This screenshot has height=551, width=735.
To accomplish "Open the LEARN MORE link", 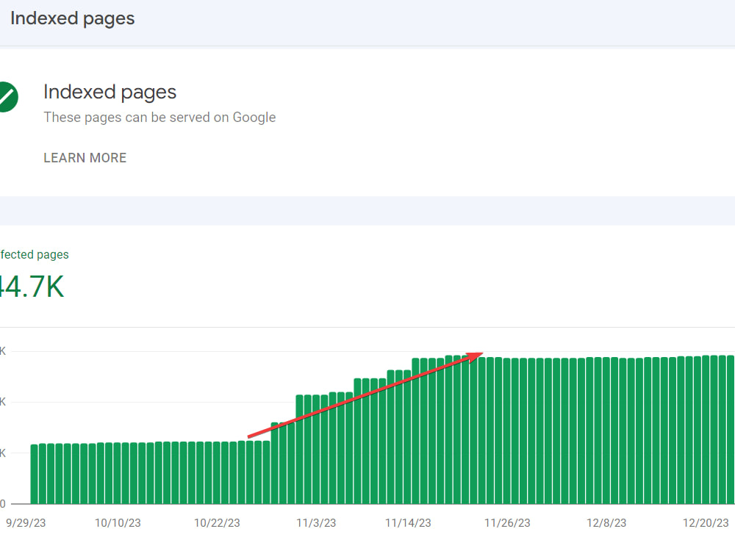I will click(x=85, y=158).
